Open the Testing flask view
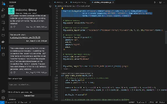The height and width of the screenshot is (104, 167). [3, 29]
